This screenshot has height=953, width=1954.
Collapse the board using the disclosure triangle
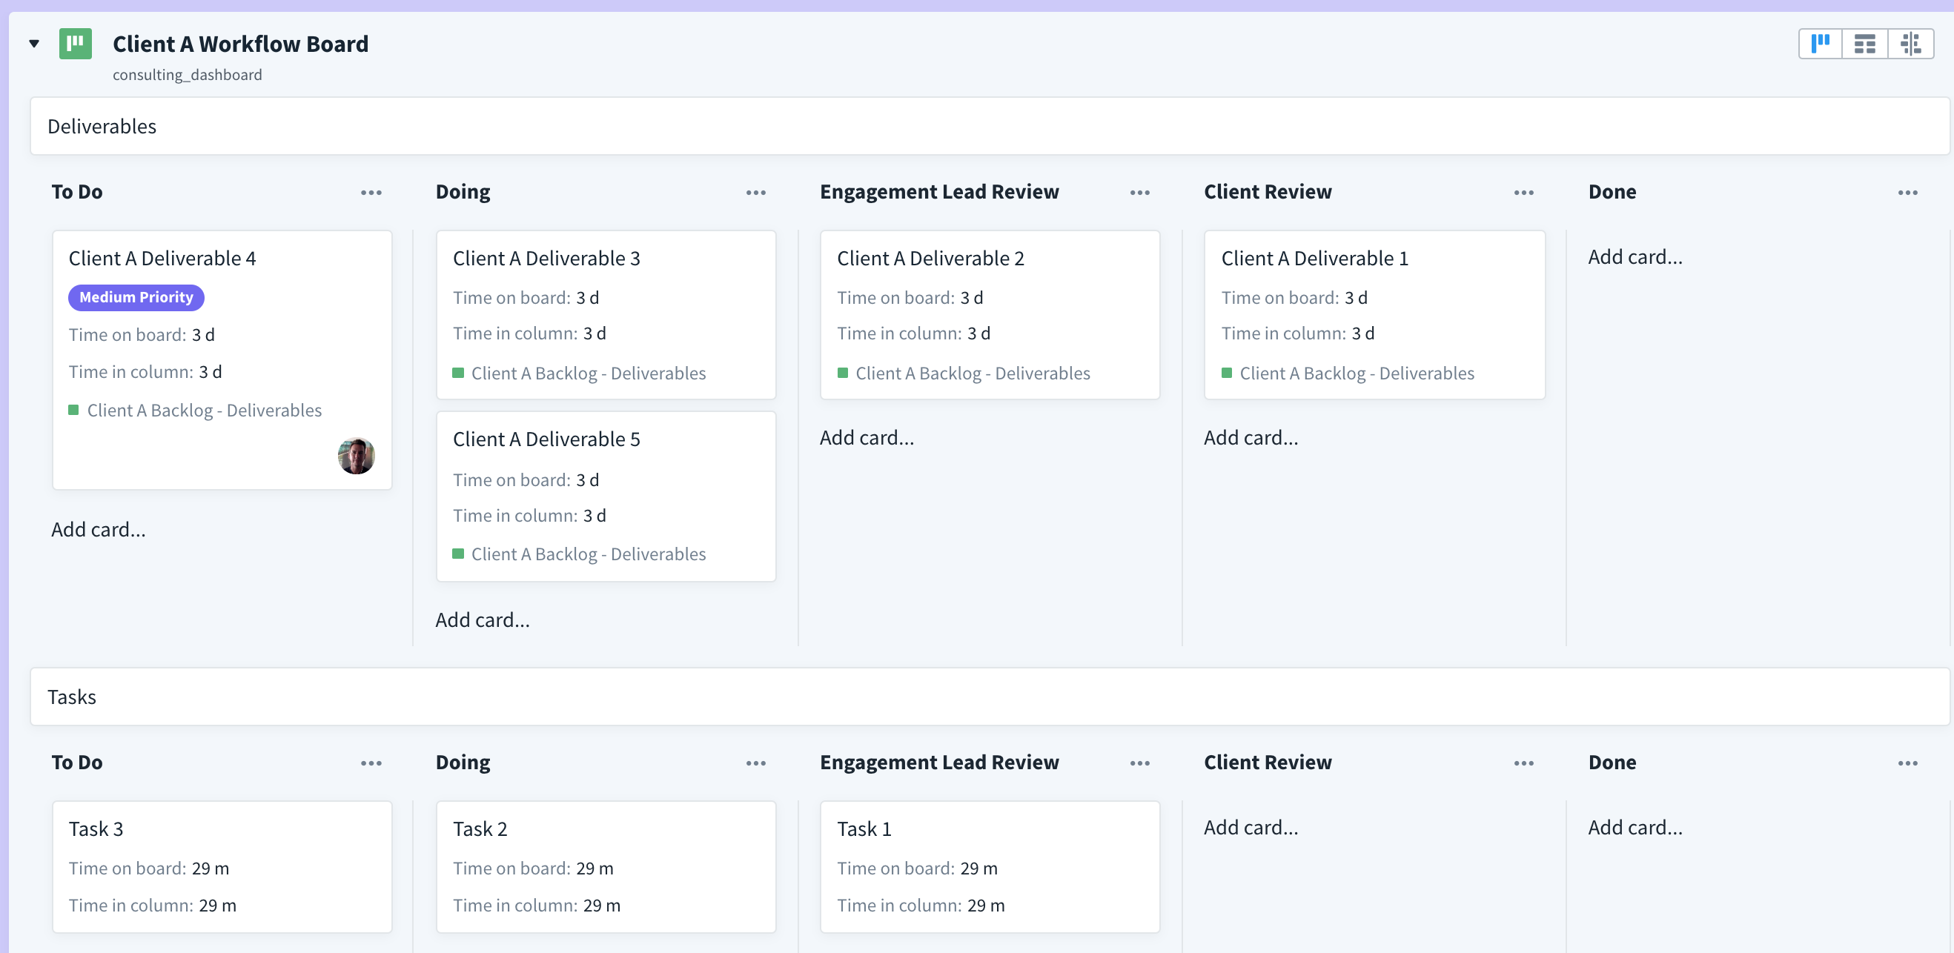tap(34, 43)
